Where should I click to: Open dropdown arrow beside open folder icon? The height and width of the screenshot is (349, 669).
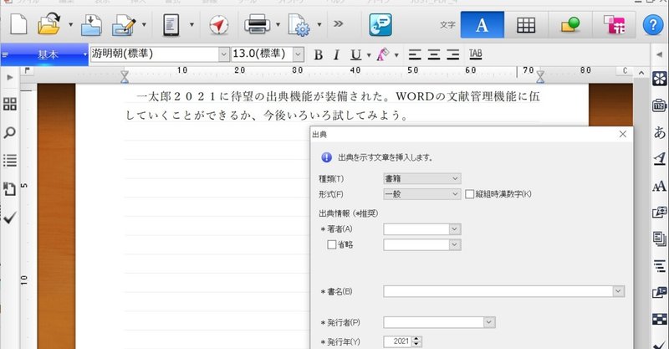point(70,25)
